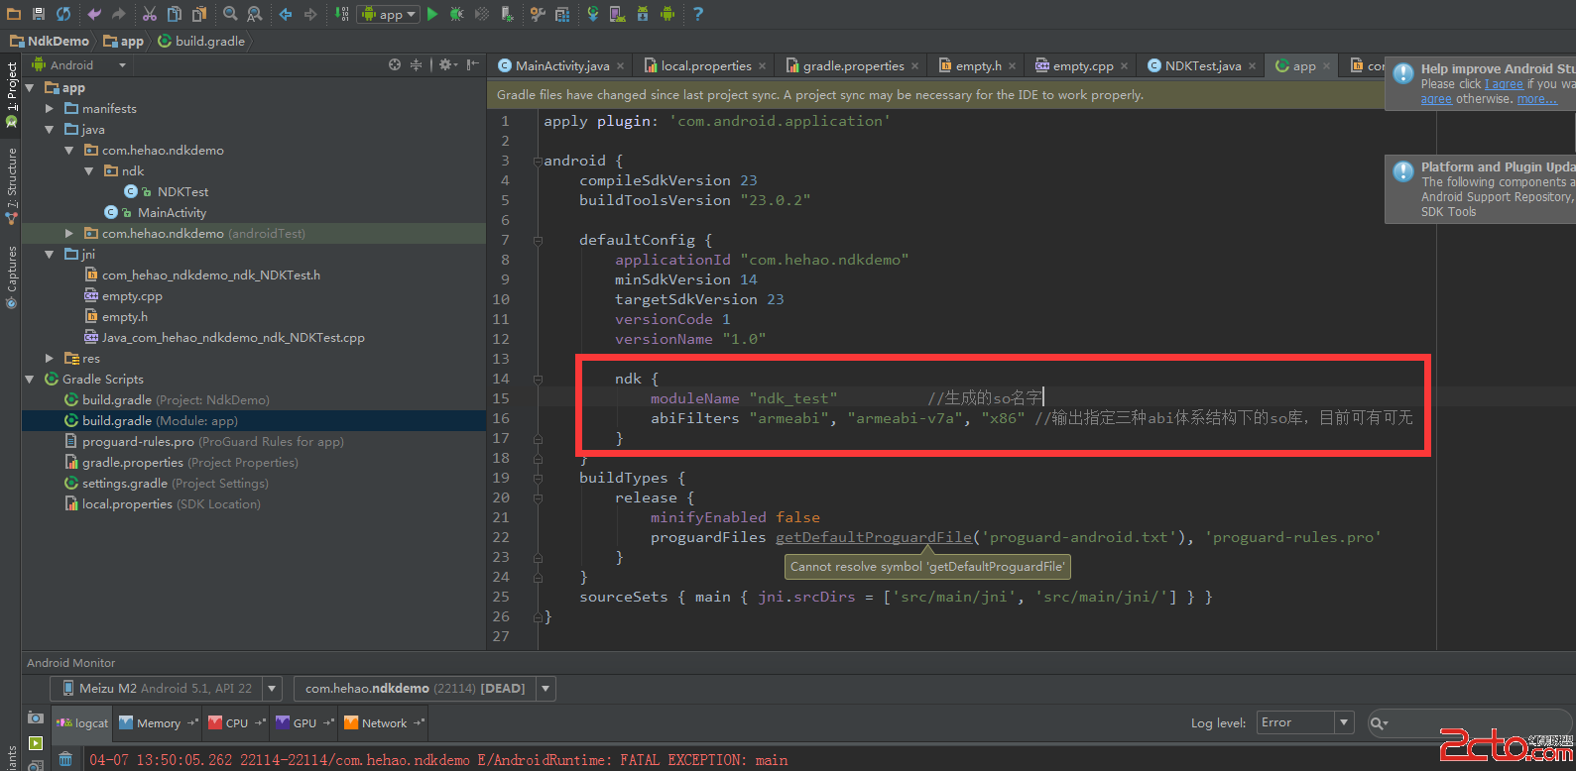Take a screenshot with the camera icon
This screenshot has width=1576, height=771.
(36, 717)
